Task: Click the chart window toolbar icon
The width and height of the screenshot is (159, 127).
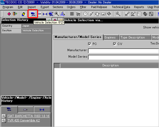Action: point(139,14)
